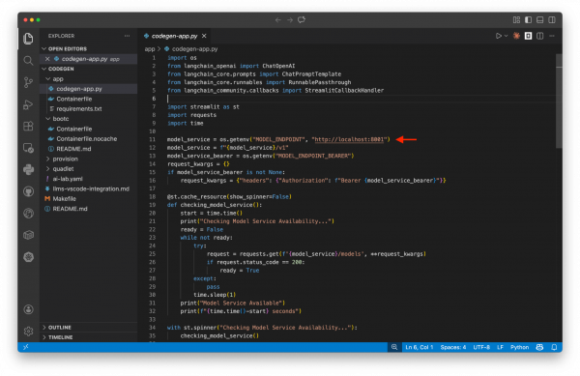Toggle the secondary side bar
Screen dimensions: 580x376
click(552, 20)
